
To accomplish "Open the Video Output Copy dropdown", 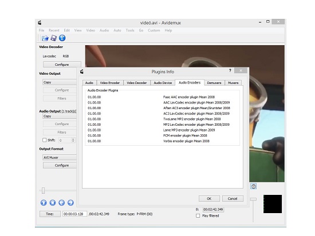I will click(x=60, y=82).
